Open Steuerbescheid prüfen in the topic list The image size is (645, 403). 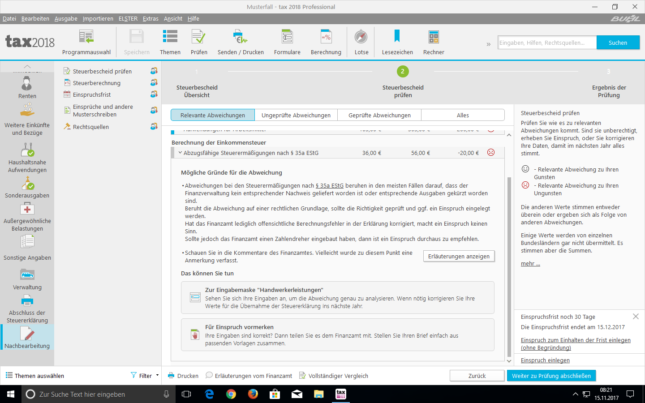click(x=102, y=71)
